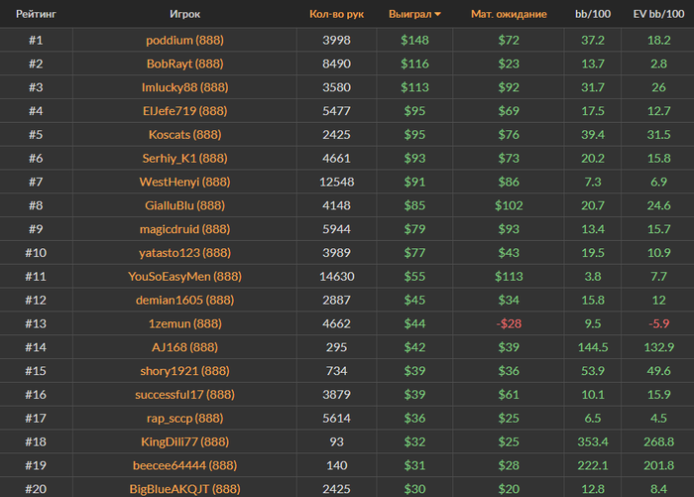The image size is (694, 497).
Task: Click 1zemun (888) player name
Action: point(185,323)
